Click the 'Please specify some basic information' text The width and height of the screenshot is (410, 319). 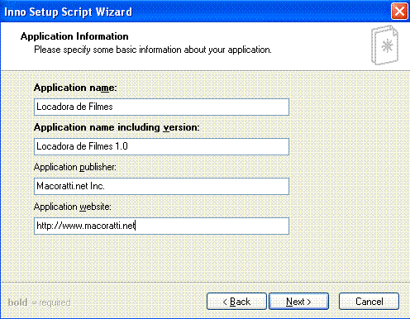point(153,50)
